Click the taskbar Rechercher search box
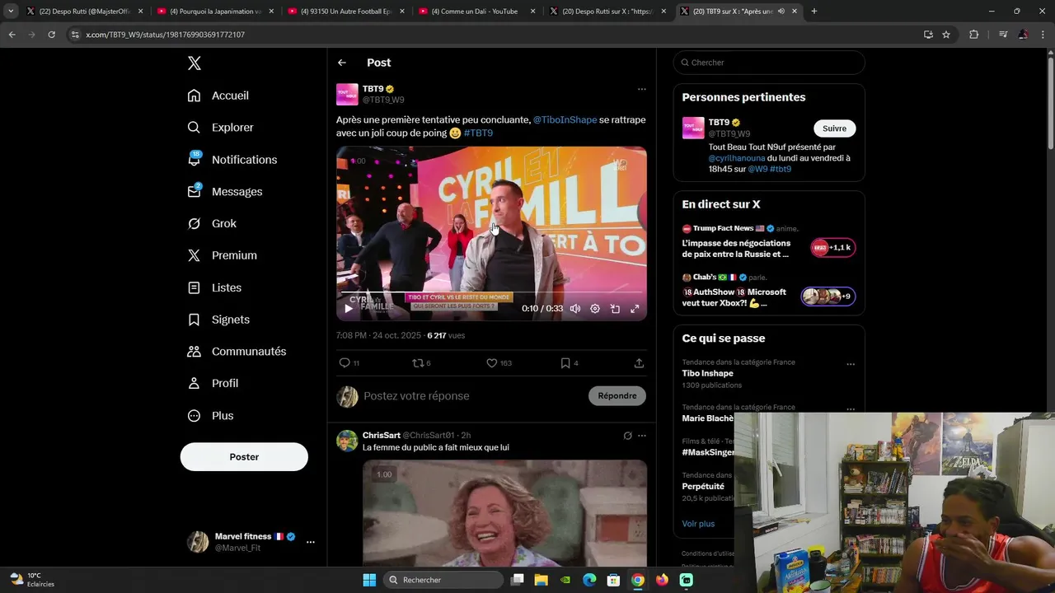This screenshot has width=1055, height=593. [443, 580]
